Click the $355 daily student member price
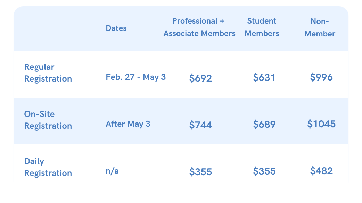Screen dimensions: 362x203 click(264, 171)
